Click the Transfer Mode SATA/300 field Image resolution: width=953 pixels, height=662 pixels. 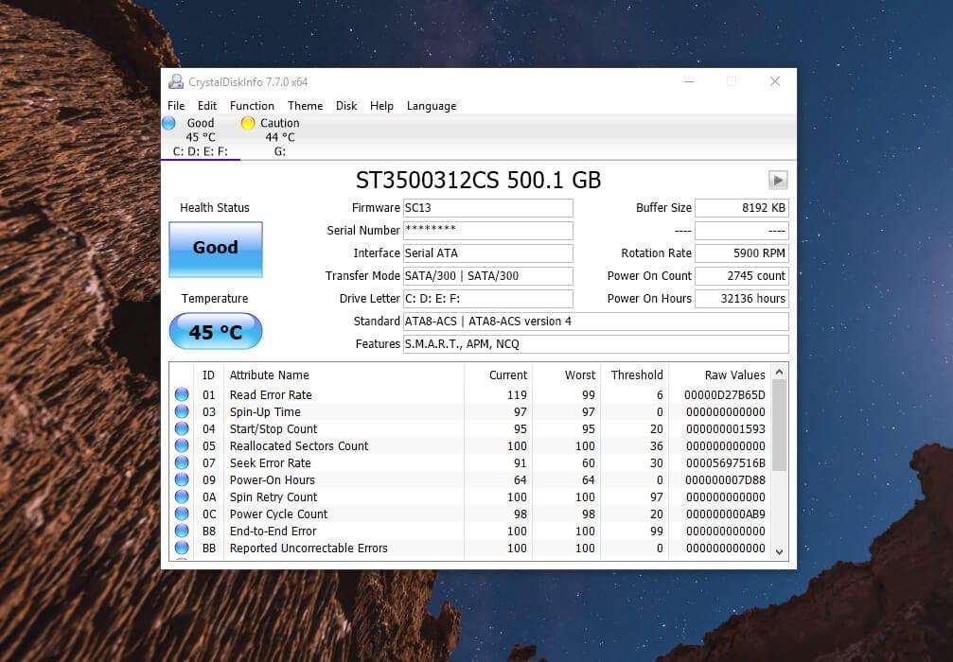pos(488,276)
